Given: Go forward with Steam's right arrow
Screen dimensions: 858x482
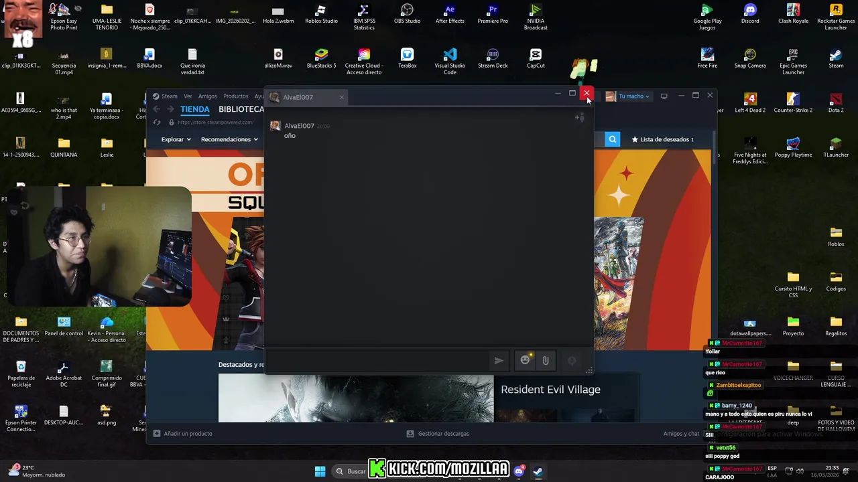Looking at the screenshot, I should [170, 109].
